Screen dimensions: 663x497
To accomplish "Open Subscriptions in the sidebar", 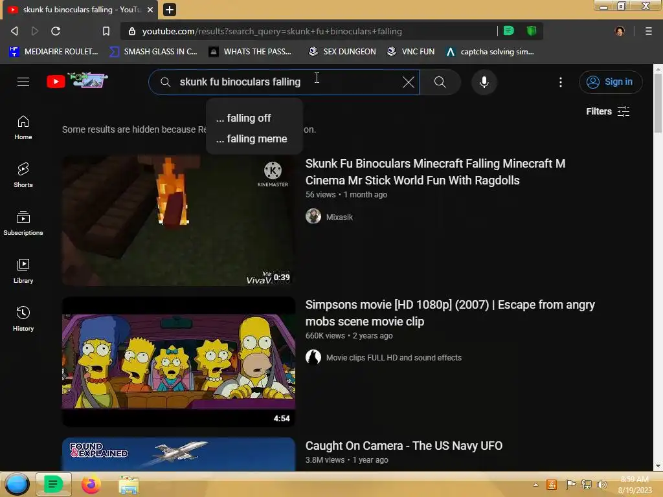I will point(23,223).
